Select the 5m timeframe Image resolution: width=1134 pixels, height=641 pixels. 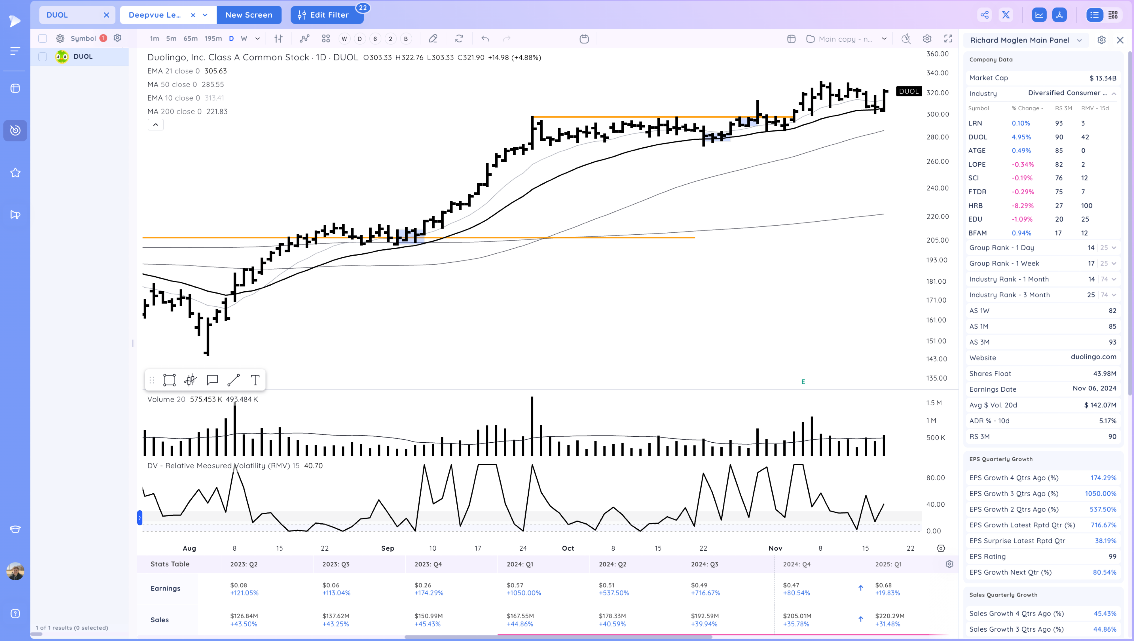tap(171, 39)
